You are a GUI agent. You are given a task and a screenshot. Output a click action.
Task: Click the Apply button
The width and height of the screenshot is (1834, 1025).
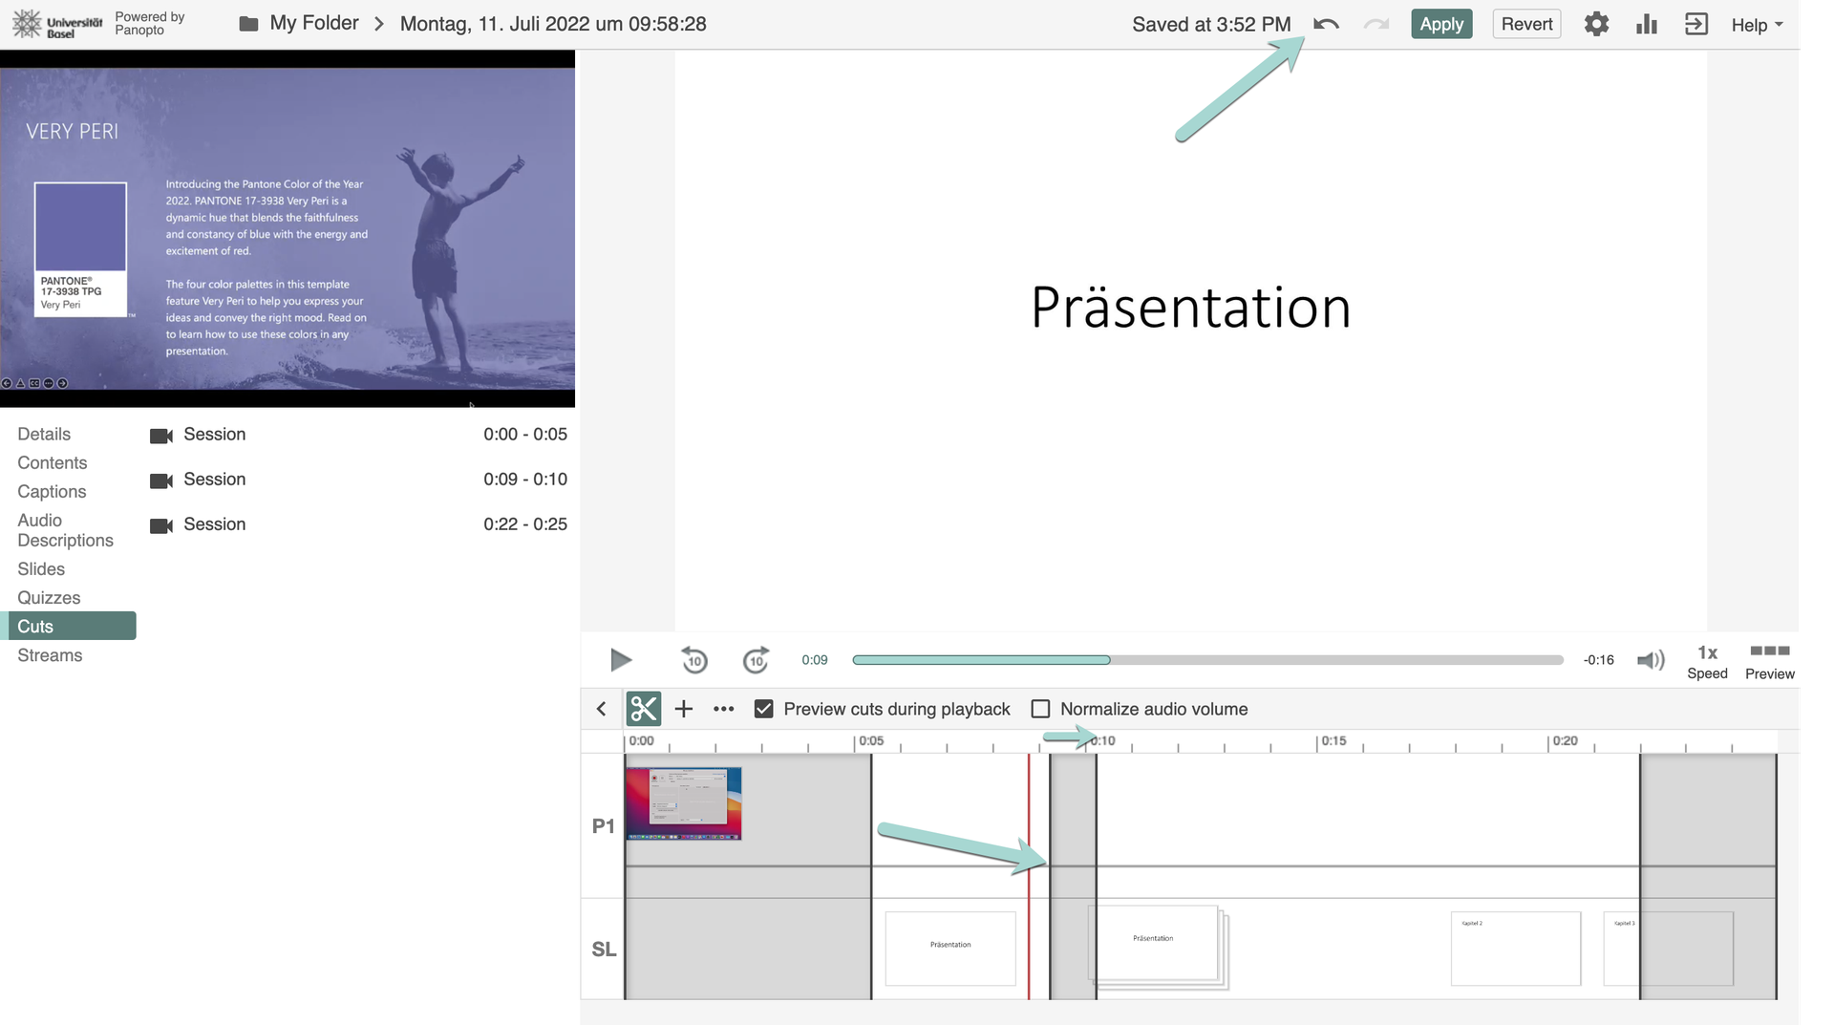tap(1440, 25)
